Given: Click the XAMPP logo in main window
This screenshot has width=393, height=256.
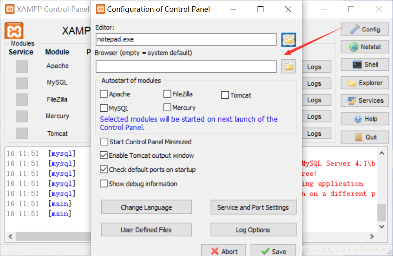Looking at the screenshot, I should (x=14, y=31).
